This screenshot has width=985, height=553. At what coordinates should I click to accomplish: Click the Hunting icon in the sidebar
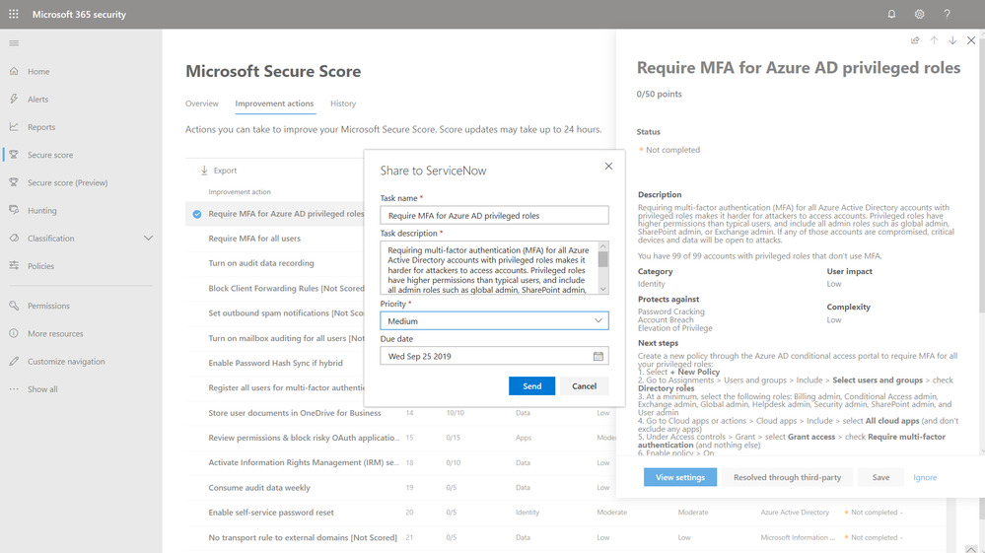click(x=14, y=210)
